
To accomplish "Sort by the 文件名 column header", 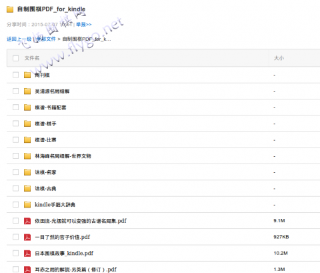I will (x=32, y=58).
